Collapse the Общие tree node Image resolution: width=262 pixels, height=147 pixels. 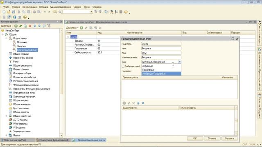click(x=3, y=34)
